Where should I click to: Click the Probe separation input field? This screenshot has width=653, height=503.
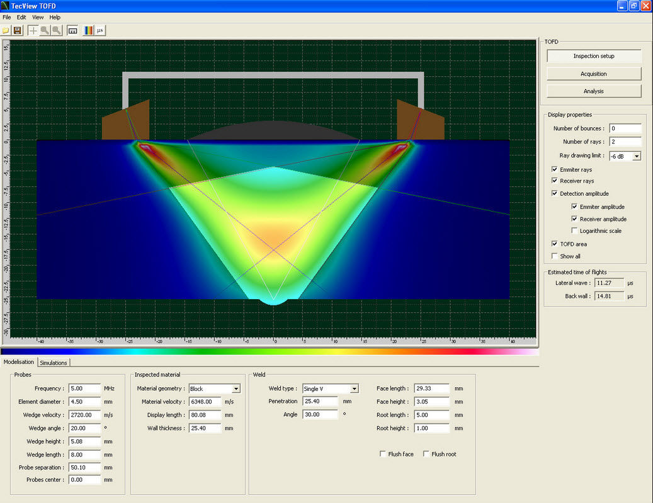pyautogui.click(x=84, y=468)
